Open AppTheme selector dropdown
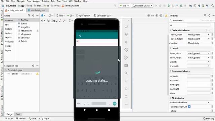 [83, 16]
